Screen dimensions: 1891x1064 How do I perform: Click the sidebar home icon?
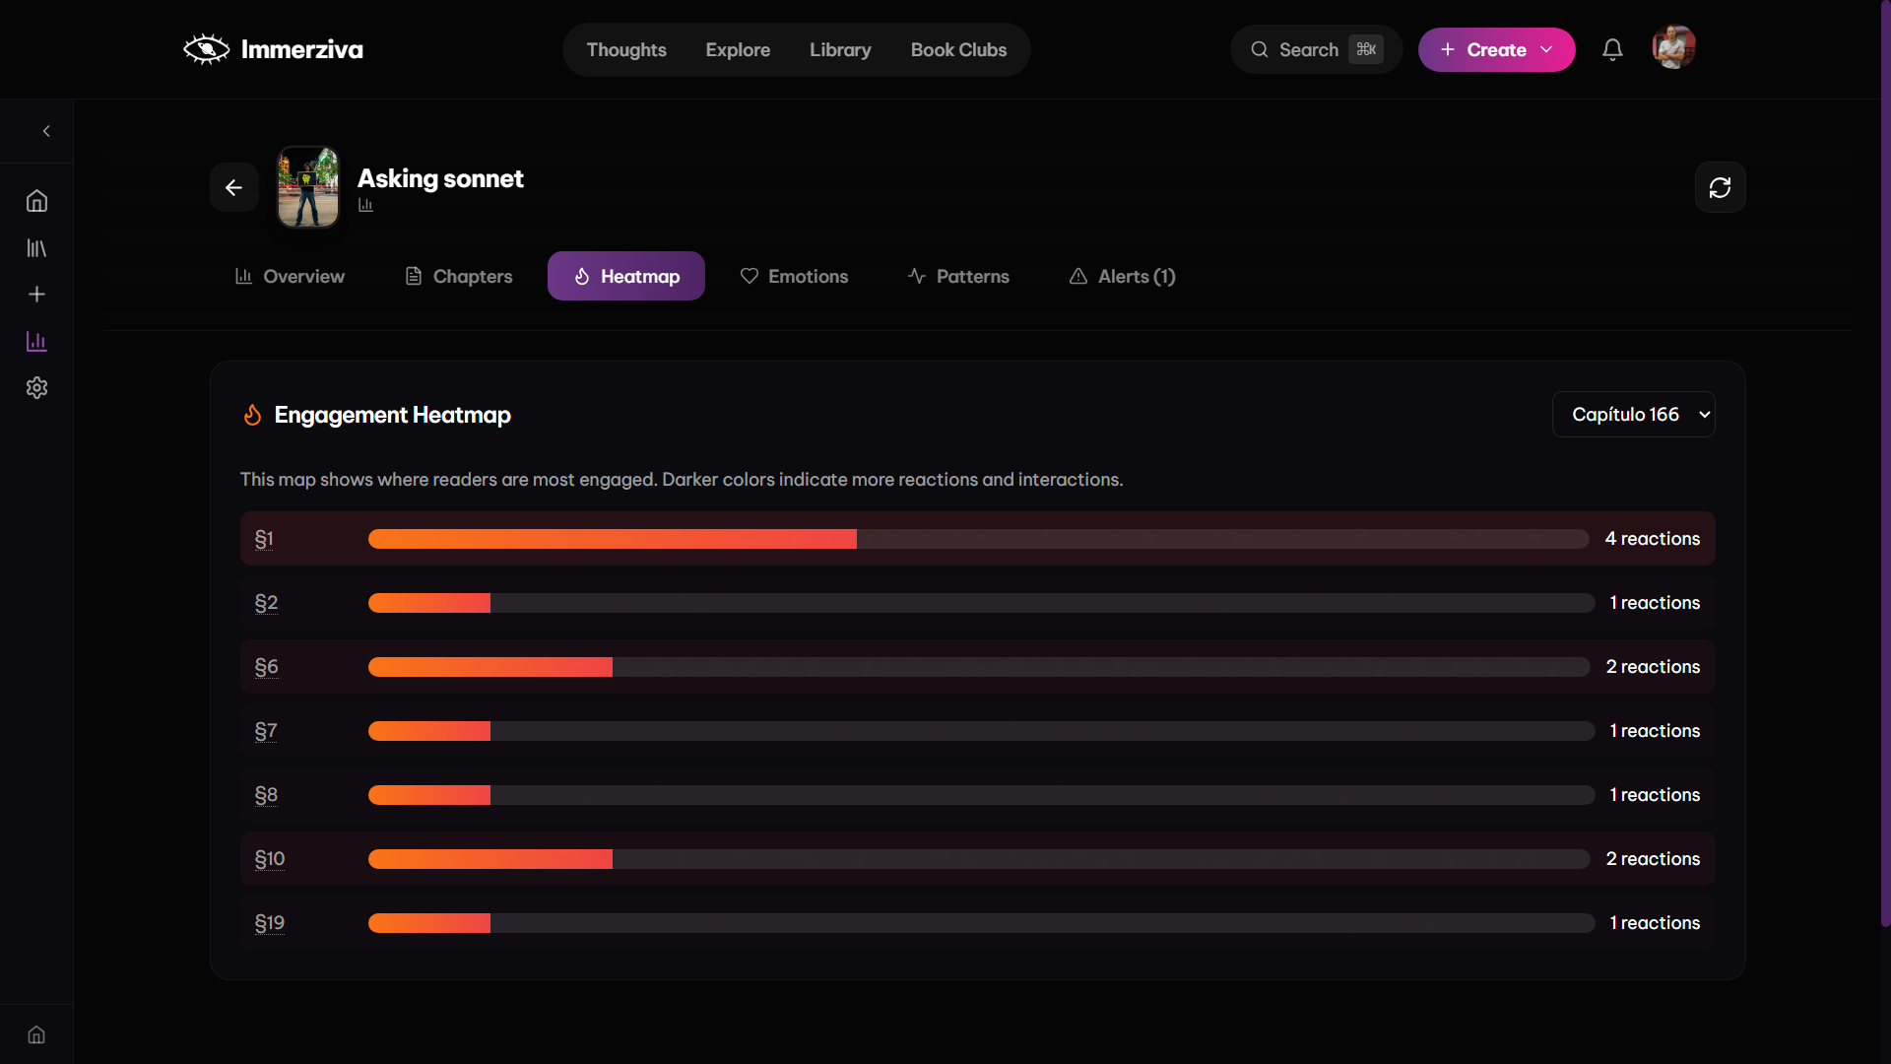click(x=36, y=201)
